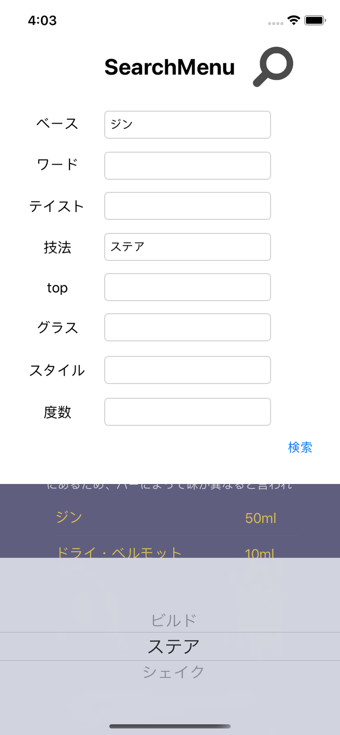Choose ビルド in the picker wheel
The width and height of the screenshot is (340, 735).
(x=173, y=620)
